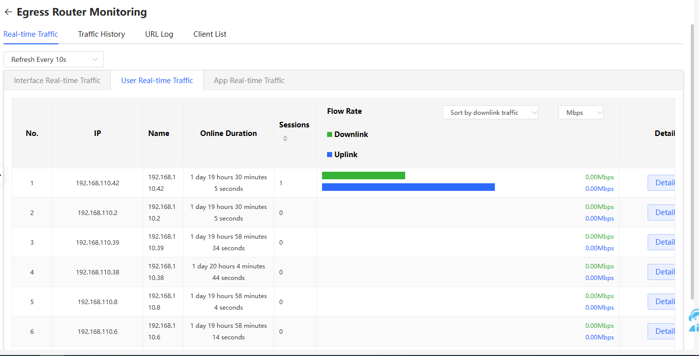View Detail for 192.168.110.39

[662, 242]
